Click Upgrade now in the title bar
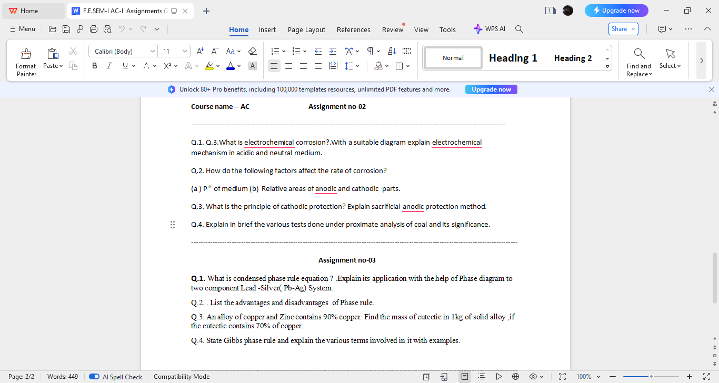Image resolution: width=719 pixels, height=383 pixels. tap(616, 11)
